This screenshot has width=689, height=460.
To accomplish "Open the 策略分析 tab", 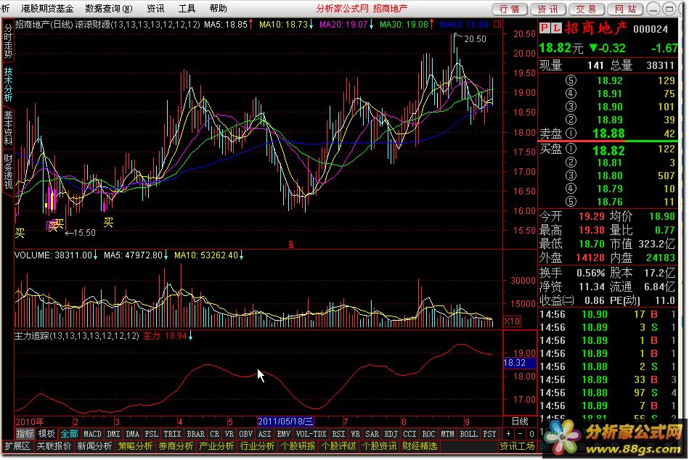I will tap(135, 446).
